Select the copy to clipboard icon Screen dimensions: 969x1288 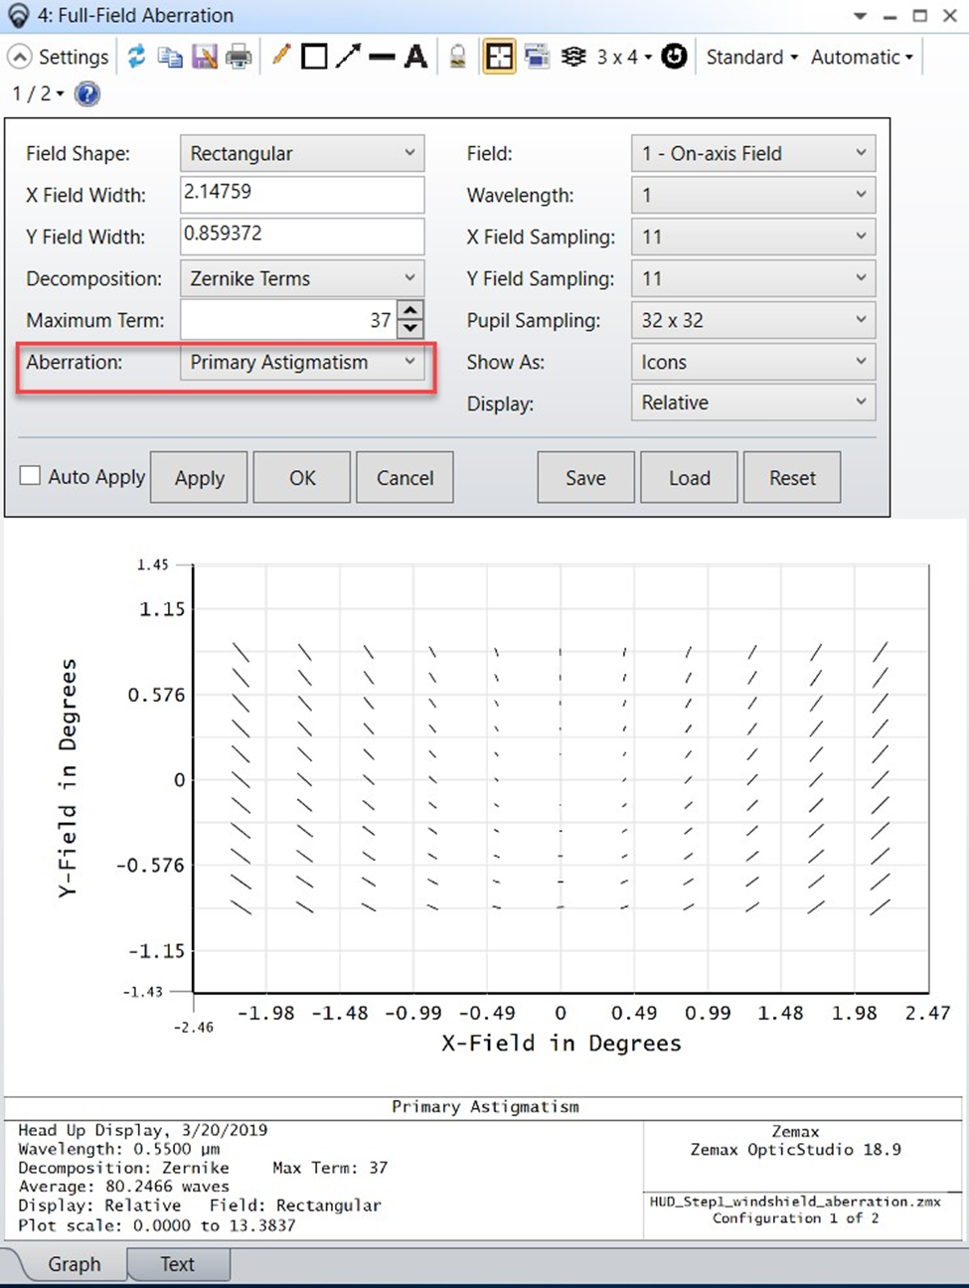tap(170, 57)
